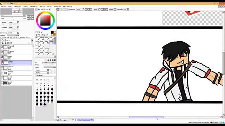Choose the Pen brush tool

coord(38,38)
